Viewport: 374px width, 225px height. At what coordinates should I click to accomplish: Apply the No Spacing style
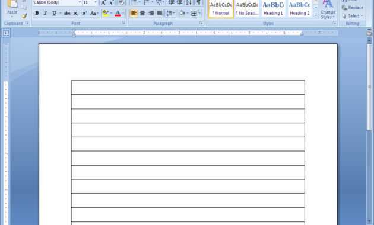point(247,8)
